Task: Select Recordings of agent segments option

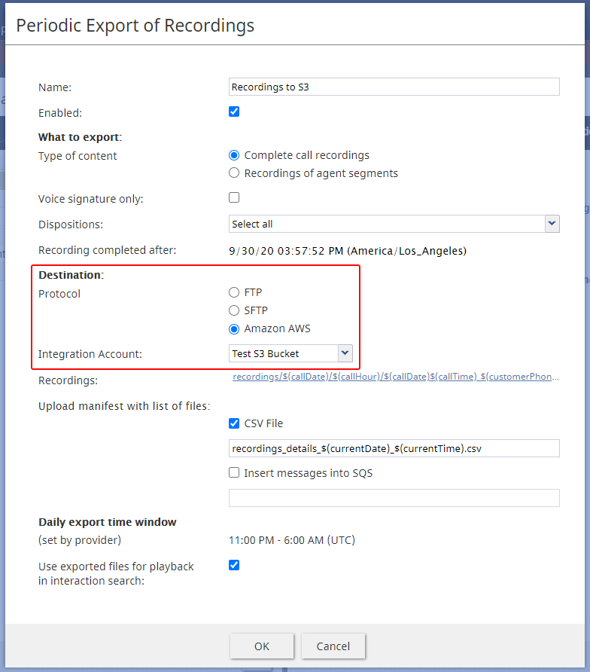Action: coord(234,173)
